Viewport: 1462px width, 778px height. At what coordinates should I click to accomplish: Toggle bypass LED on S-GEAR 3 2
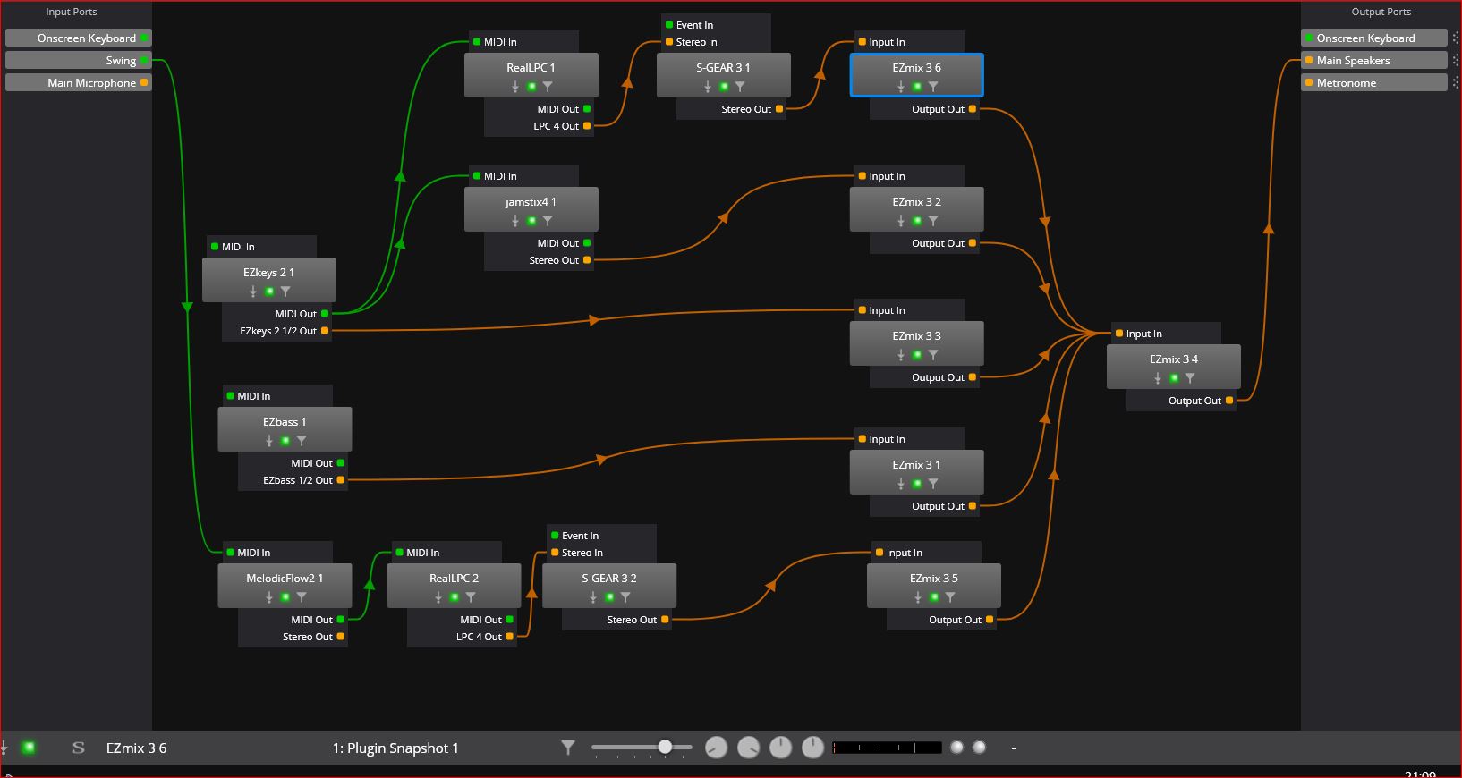[x=609, y=597]
